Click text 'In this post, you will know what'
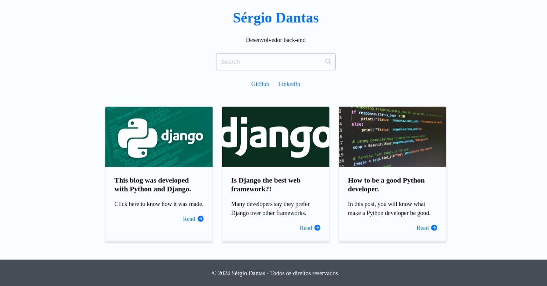 (387, 204)
